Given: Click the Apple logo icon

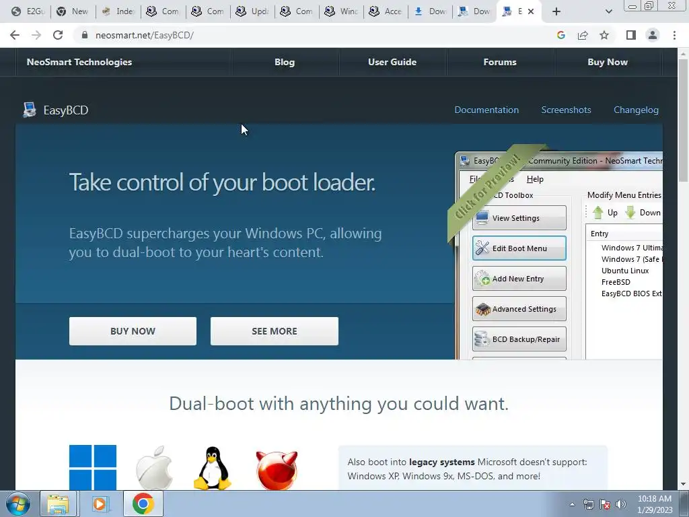Looking at the screenshot, I should click(154, 468).
